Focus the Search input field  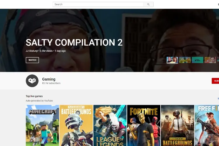(98, 4)
